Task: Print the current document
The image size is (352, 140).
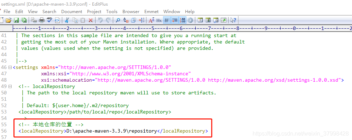Action: point(42,20)
